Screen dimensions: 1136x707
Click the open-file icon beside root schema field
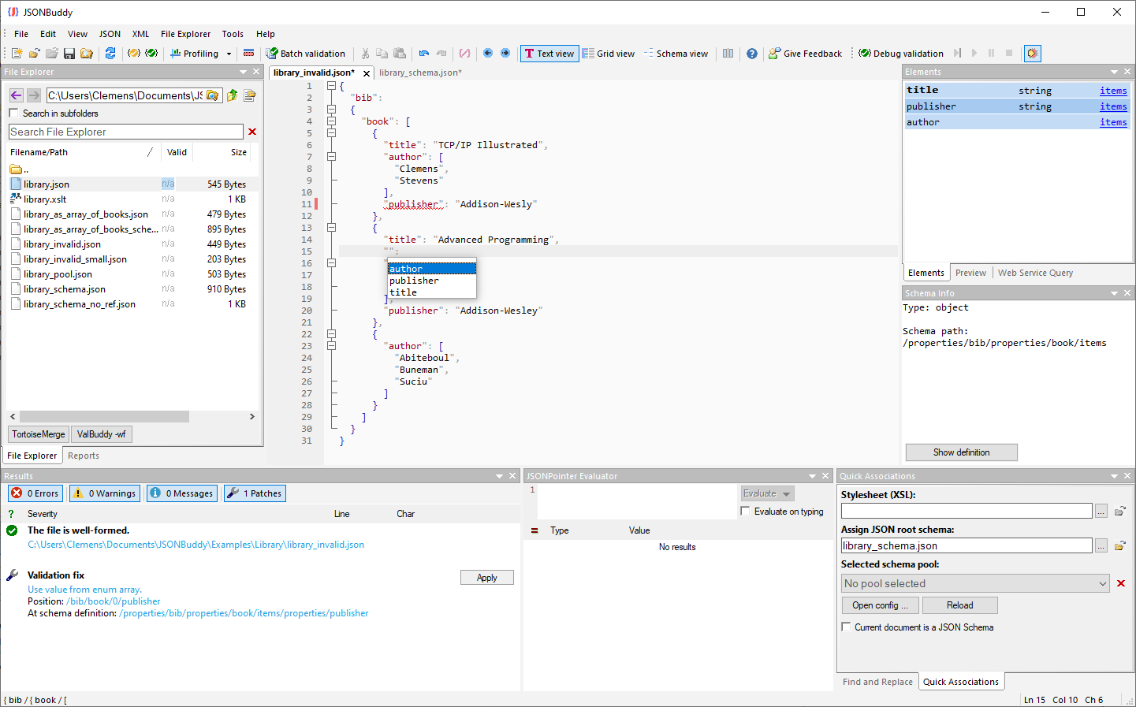1119,545
